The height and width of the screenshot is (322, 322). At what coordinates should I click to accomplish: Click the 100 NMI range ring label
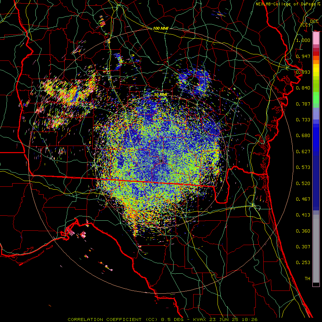point(161,28)
